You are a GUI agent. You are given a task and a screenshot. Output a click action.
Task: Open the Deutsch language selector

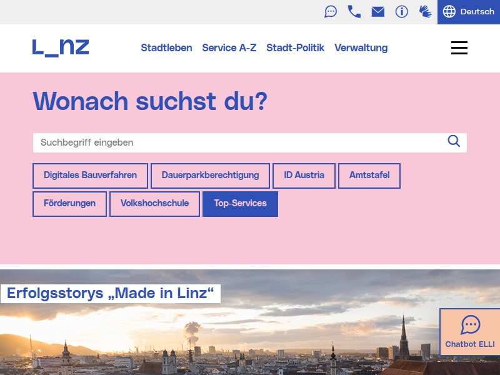coord(477,12)
